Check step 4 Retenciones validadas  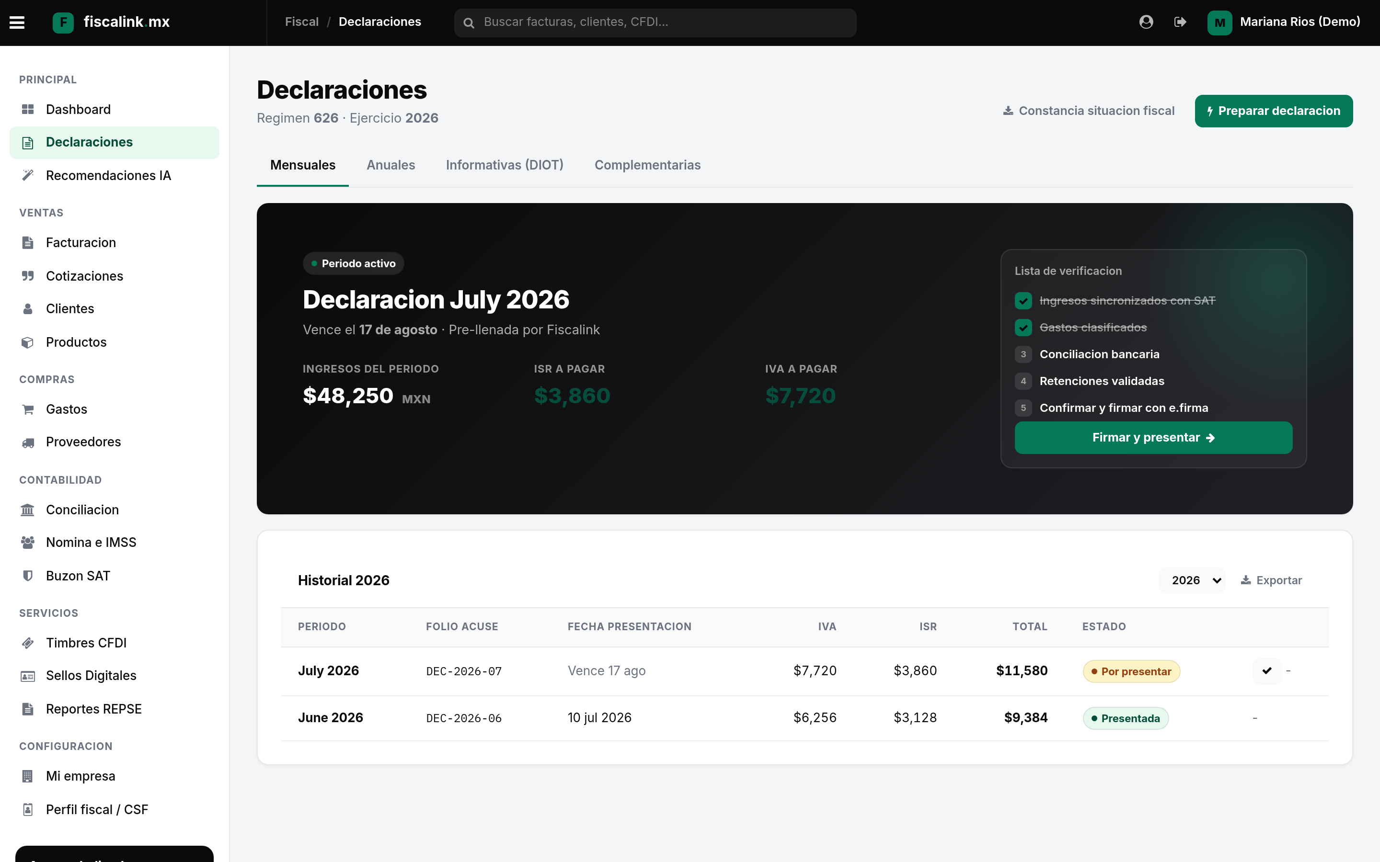click(x=1023, y=381)
